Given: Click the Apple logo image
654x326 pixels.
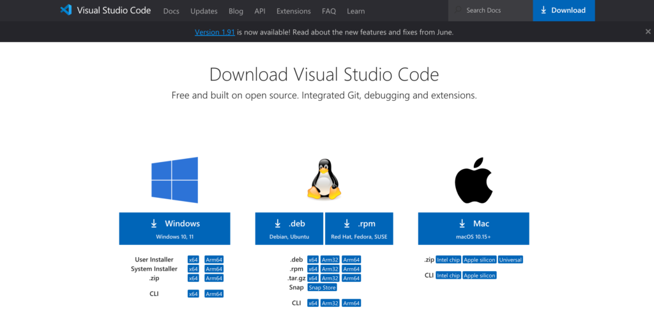Looking at the screenshot, I should (473, 180).
